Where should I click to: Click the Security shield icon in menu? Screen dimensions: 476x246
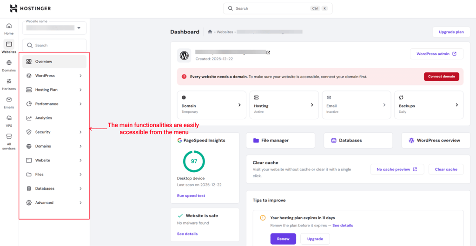(29, 132)
